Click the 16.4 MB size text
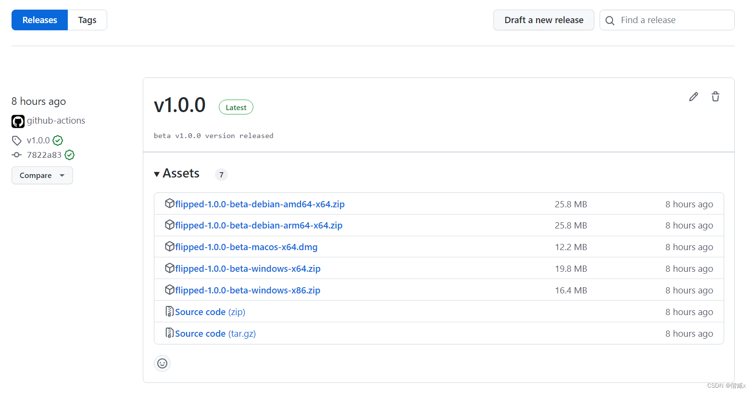 click(x=571, y=291)
